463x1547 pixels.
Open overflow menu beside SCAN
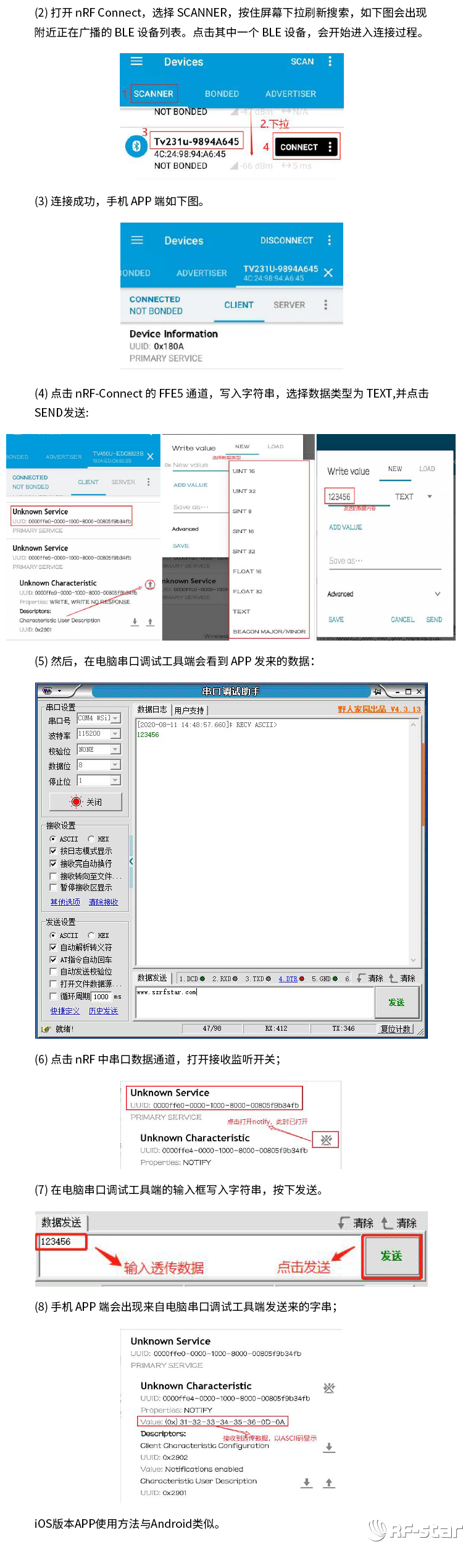(330, 61)
